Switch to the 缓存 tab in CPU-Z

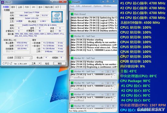pyautogui.click(x=13, y=7)
